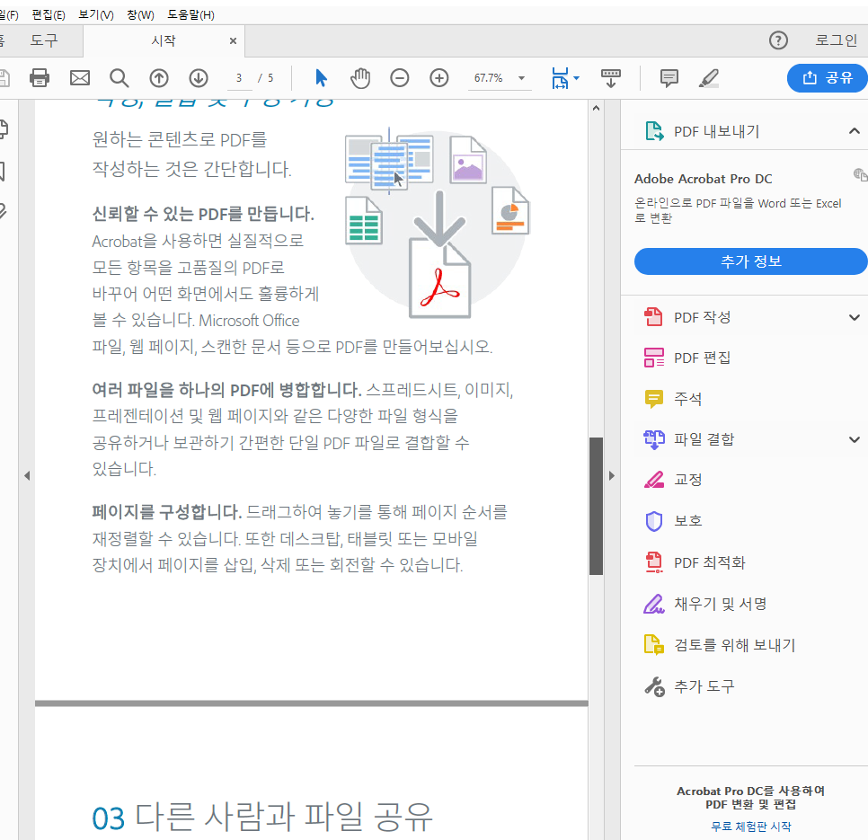This screenshot has width=868, height=840.
Task: Go to next page arrow
Action: (x=199, y=78)
